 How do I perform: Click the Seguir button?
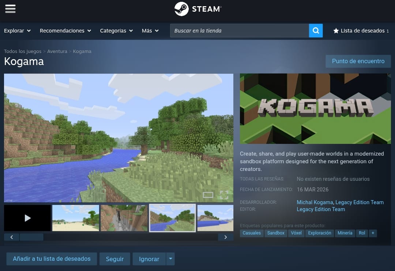click(x=114, y=259)
